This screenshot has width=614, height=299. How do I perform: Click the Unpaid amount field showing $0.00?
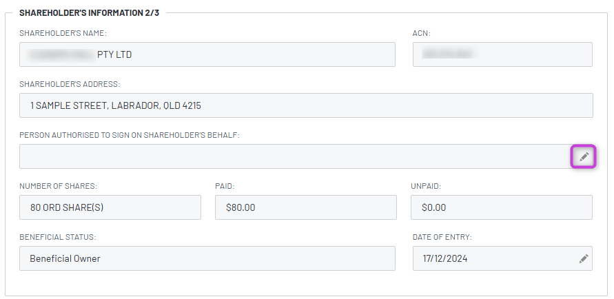point(502,207)
